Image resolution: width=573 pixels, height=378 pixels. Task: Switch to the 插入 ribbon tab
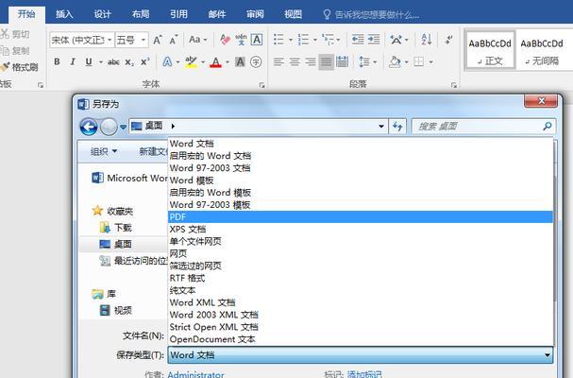tap(64, 14)
